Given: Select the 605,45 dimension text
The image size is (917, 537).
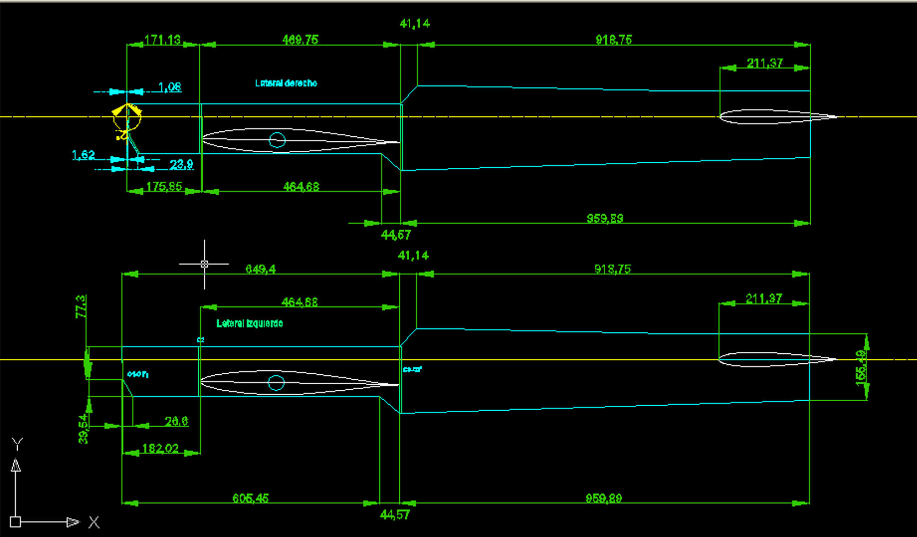Looking at the screenshot, I should coord(250,498).
